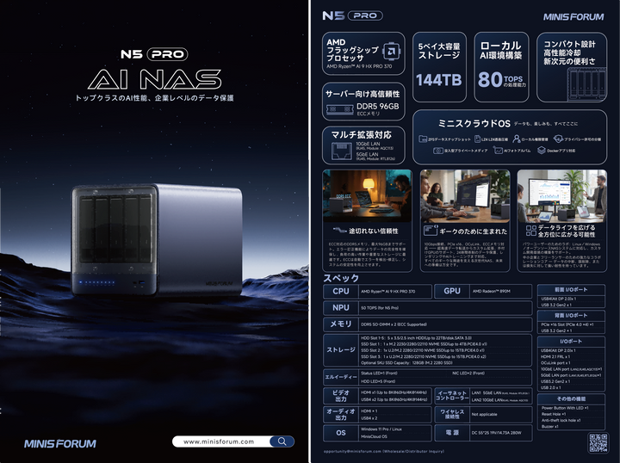620x463 pixels.
Task: Click the Docker app support icon
Action: [541, 151]
